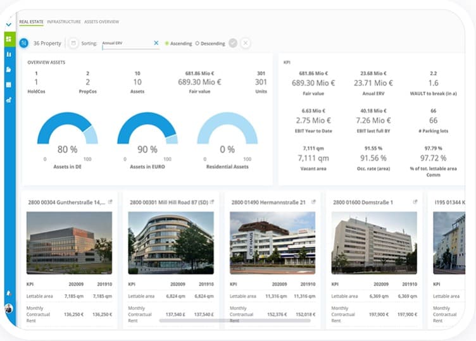Select the Ascending radio button
This screenshot has height=341, width=476.
pos(166,44)
